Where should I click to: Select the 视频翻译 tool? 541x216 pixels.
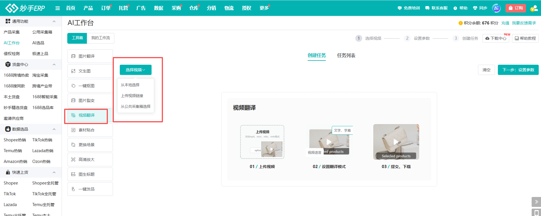(x=90, y=115)
